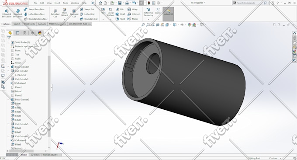Open the Tools menu

(66, 3)
